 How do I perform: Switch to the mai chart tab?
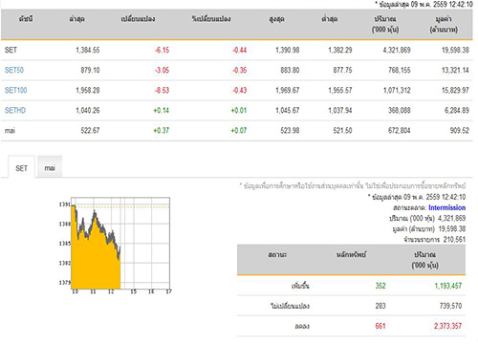(x=50, y=167)
